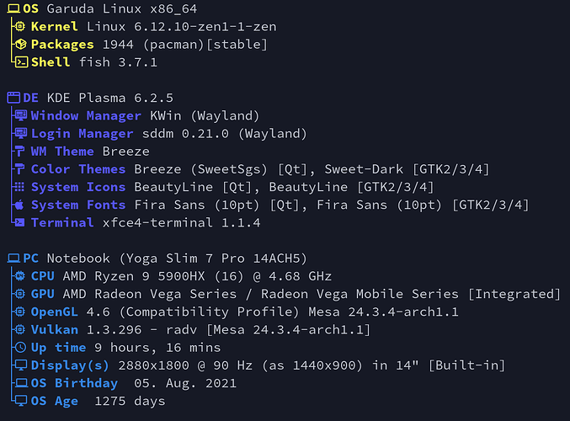Image resolution: width=570 pixels, height=421 pixels.
Task: Click the Garuda Linux x86_64 text
Action: (x=122, y=8)
